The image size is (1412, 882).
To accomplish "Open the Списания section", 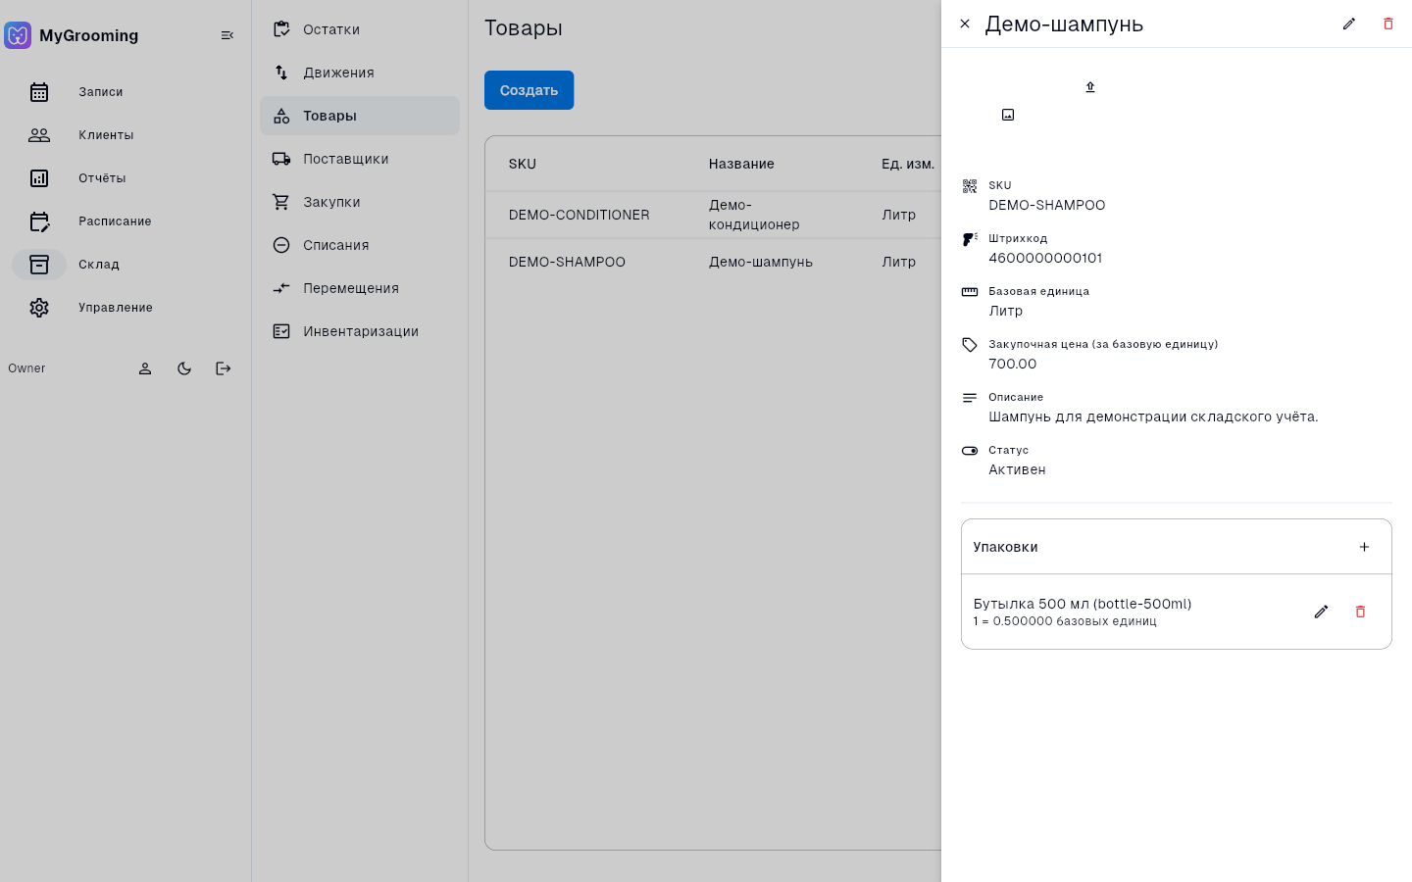I will coord(360,245).
